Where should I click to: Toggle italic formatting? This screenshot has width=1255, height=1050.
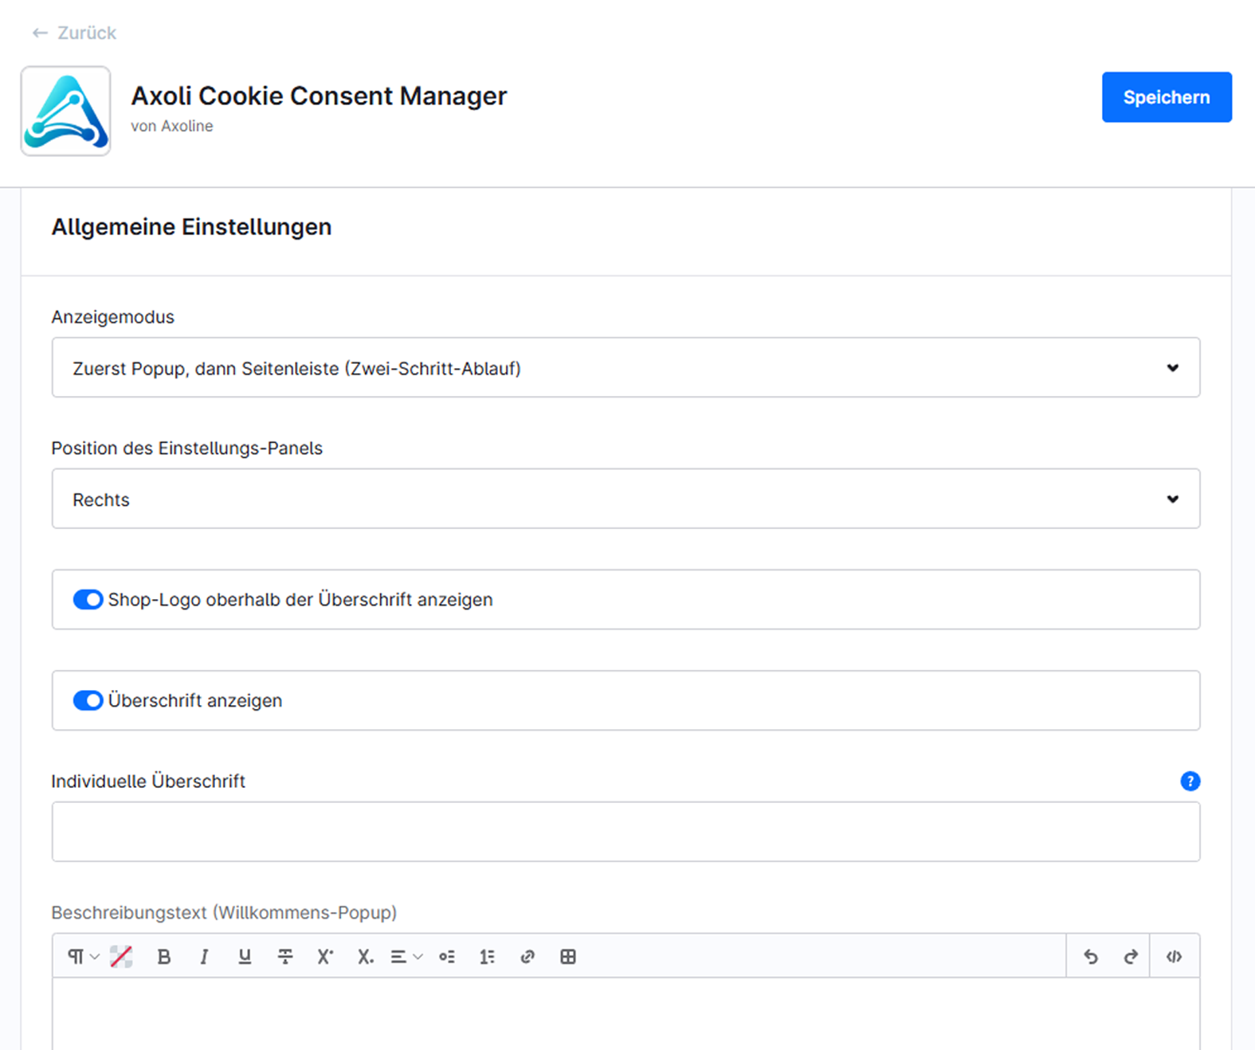pos(204,957)
